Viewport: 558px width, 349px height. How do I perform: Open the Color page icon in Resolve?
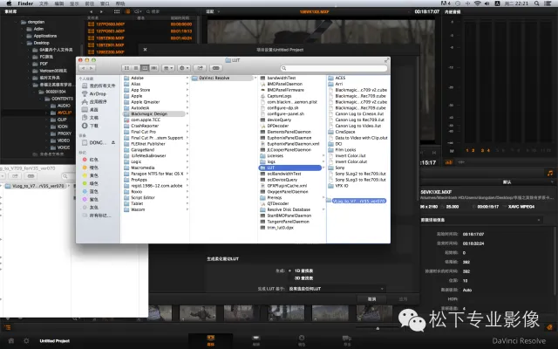[x=302, y=340]
